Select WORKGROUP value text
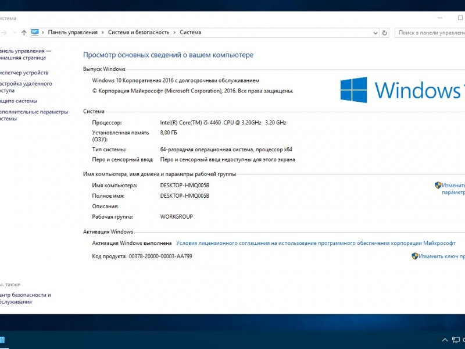 [x=177, y=216]
